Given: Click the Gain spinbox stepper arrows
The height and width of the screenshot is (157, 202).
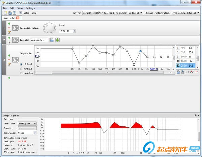Looking at the screenshot, I should pyautogui.click(x=74, y=31).
